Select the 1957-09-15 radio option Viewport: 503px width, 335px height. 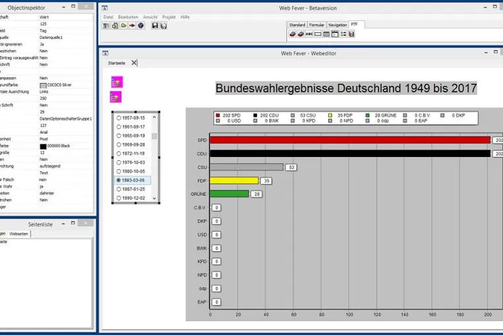tap(119, 118)
